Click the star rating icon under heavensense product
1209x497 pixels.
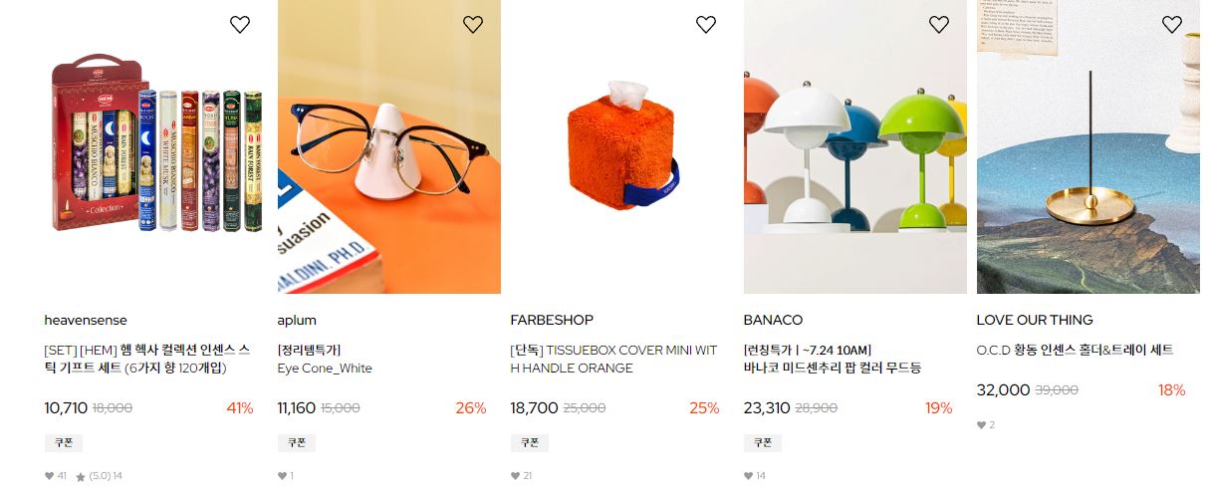pyautogui.click(x=81, y=477)
